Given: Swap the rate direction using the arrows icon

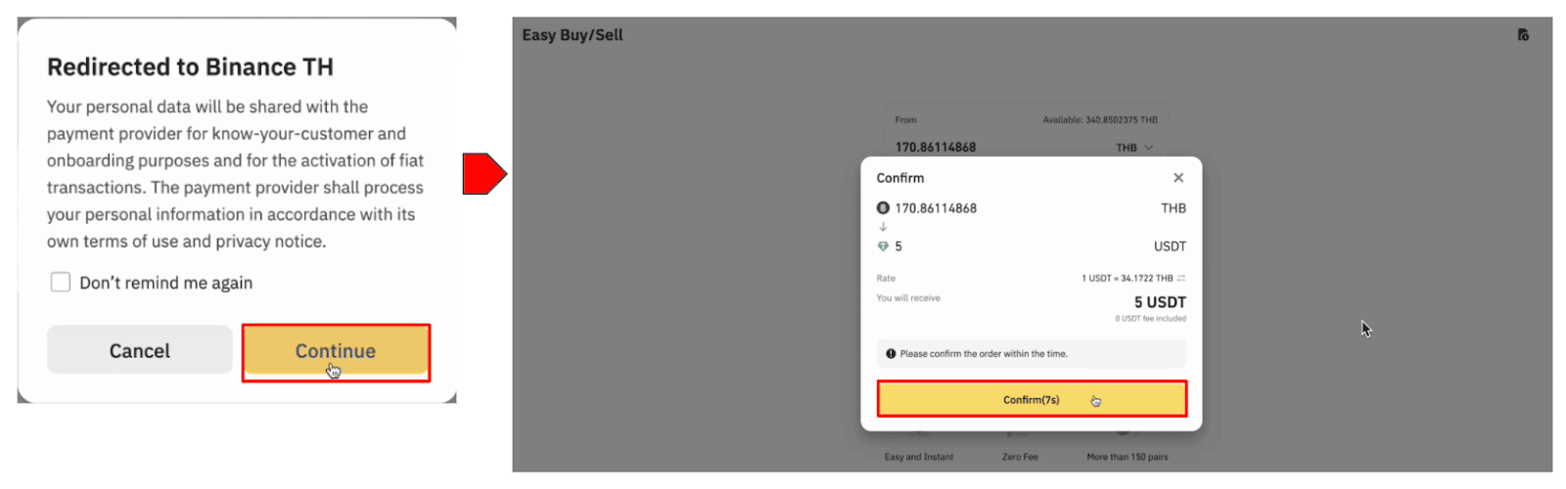Looking at the screenshot, I should pos(1181,279).
